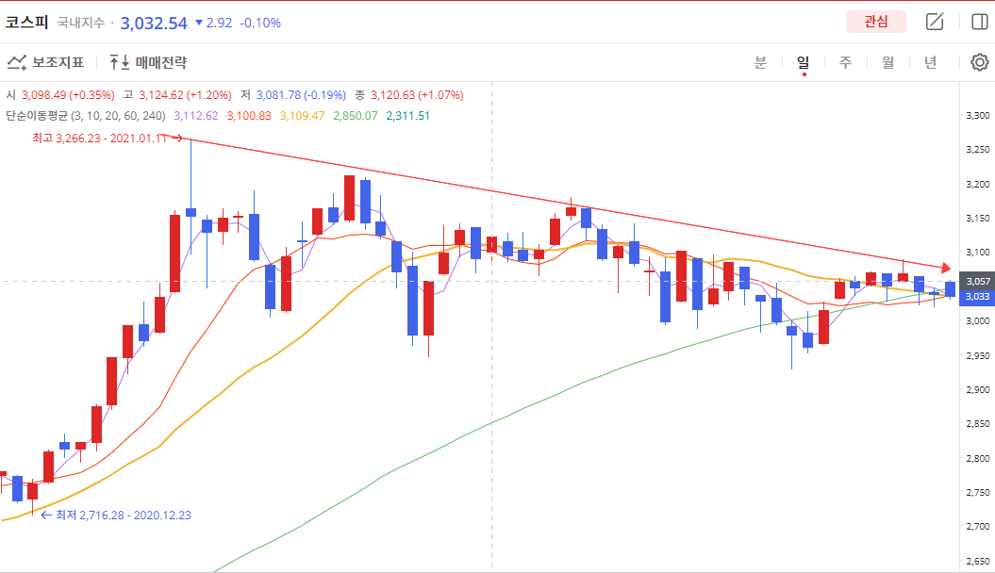Image resolution: width=995 pixels, height=573 pixels.
Task: Open chart settings gear icon
Action: (980, 62)
